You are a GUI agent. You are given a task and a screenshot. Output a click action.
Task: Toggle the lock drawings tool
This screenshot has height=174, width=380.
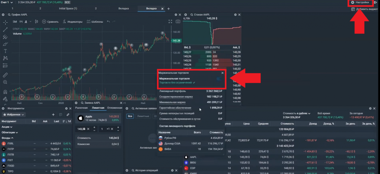click(5, 99)
